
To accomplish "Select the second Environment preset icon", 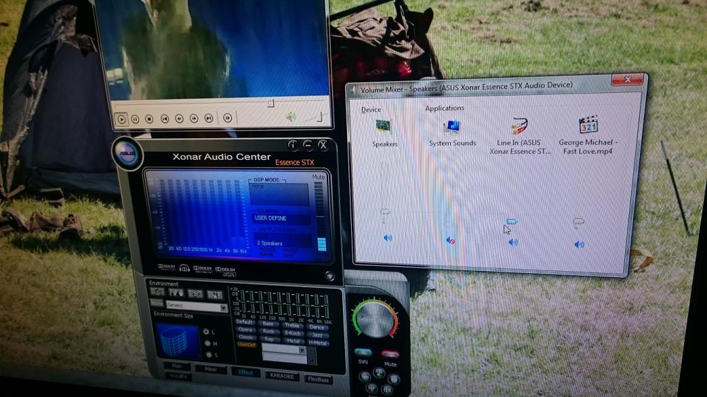I will click(176, 292).
